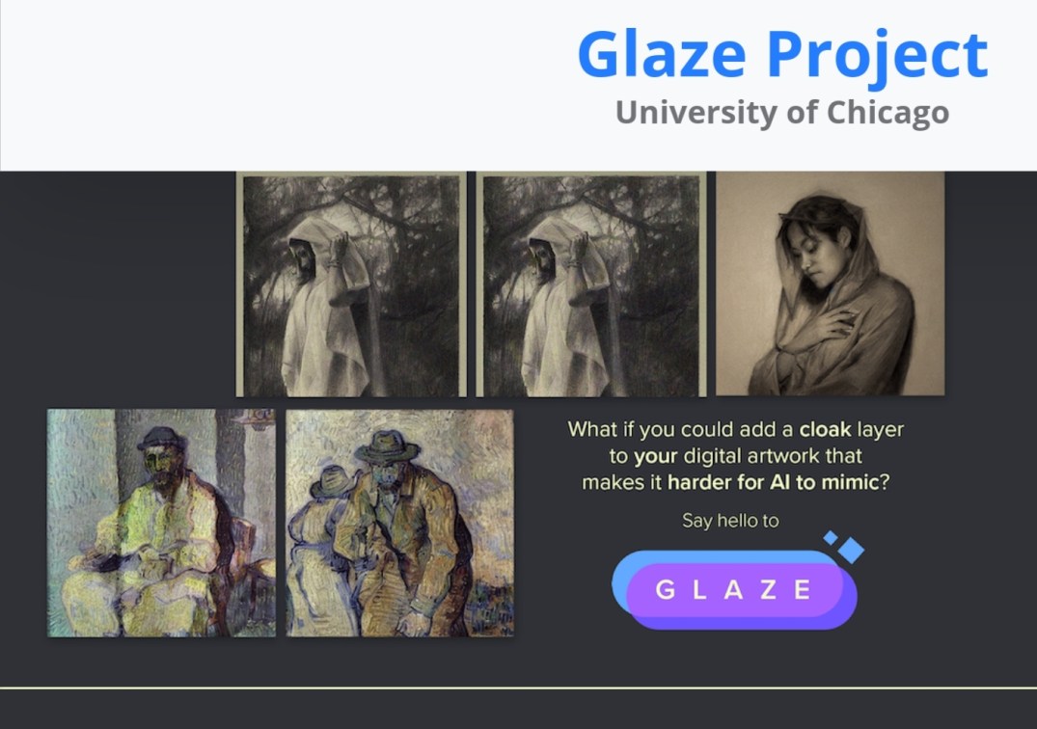This screenshot has width=1037, height=729.
Task: Click the large blue diamond sparkle icon
Action: (851, 550)
